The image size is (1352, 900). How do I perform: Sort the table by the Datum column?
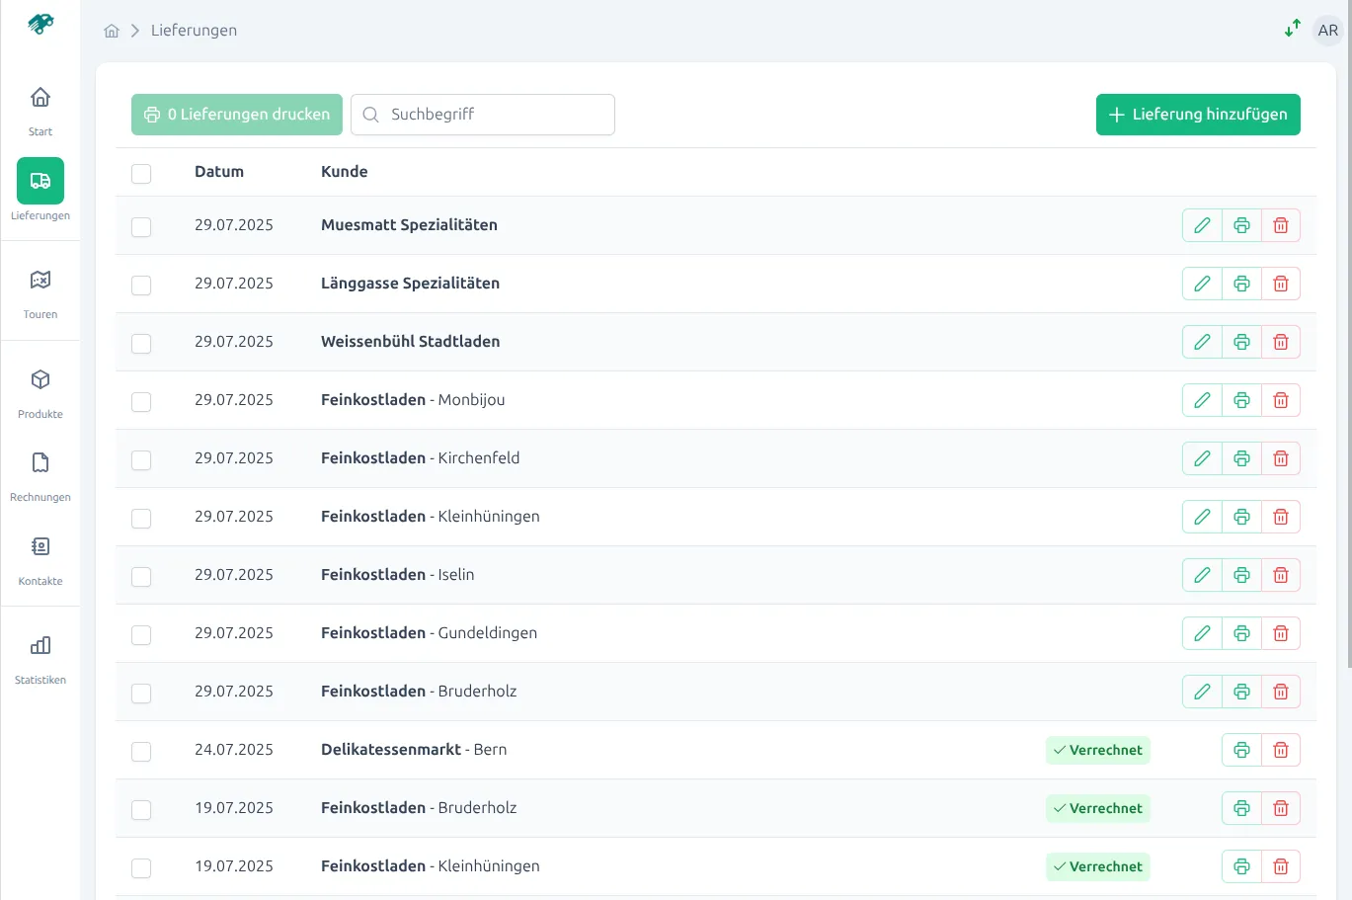click(216, 171)
